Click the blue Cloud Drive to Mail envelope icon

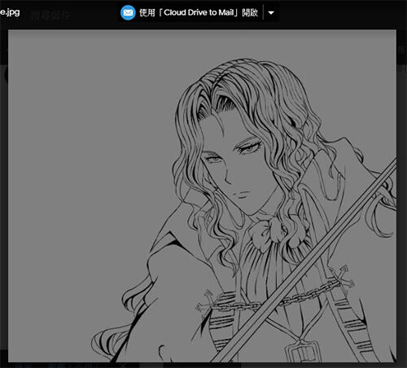(128, 12)
